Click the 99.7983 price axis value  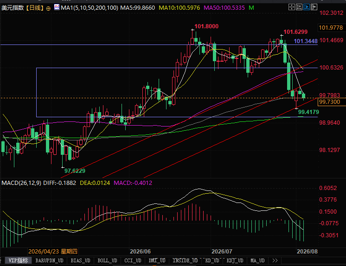click(x=330, y=95)
